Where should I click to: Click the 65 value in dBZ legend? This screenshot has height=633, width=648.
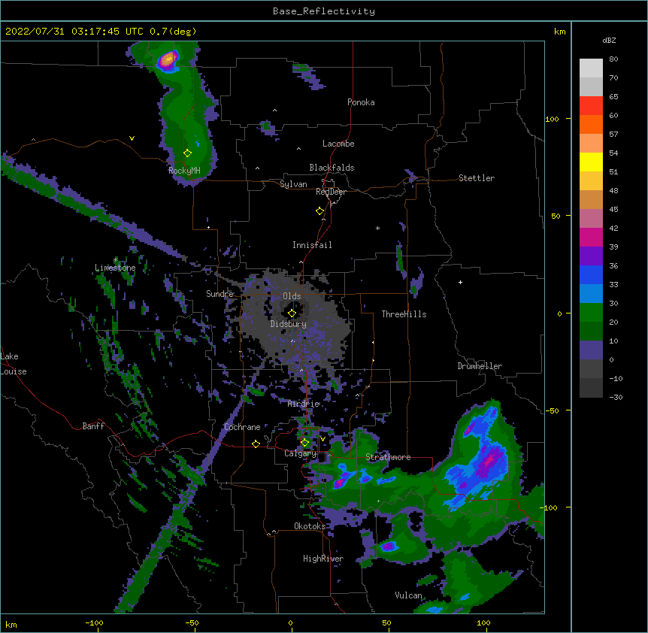click(613, 97)
